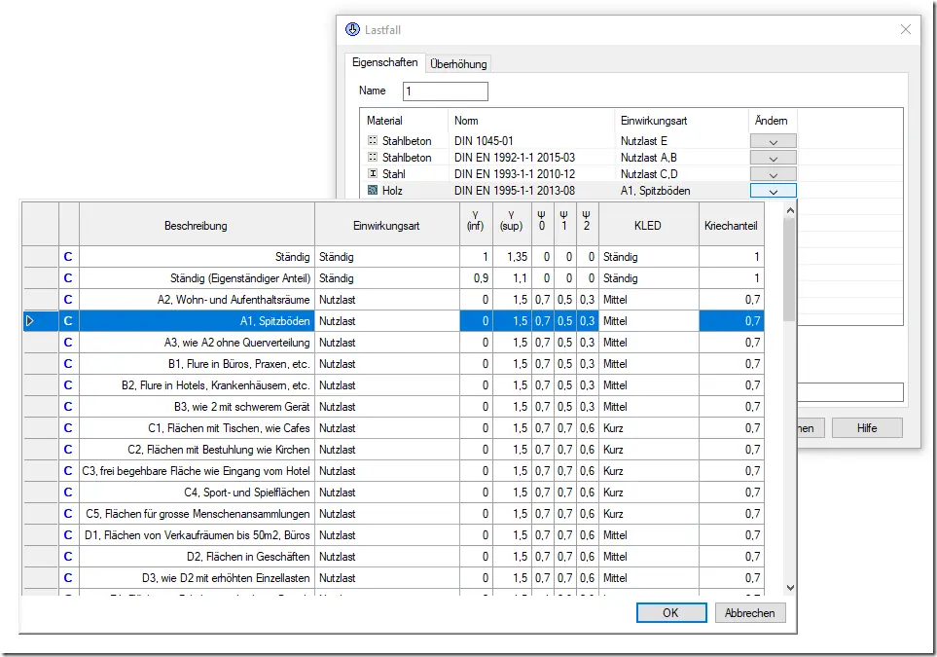Click the scrollbar down arrow of the list
This screenshot has width=937, height=657.
790,588
